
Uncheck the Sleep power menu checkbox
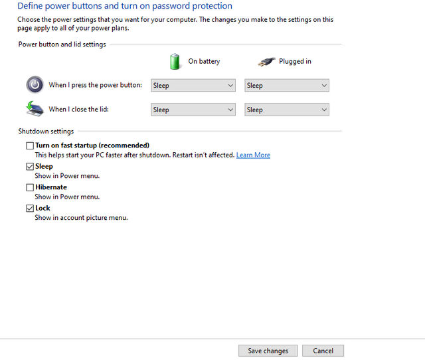coord(30,167)
